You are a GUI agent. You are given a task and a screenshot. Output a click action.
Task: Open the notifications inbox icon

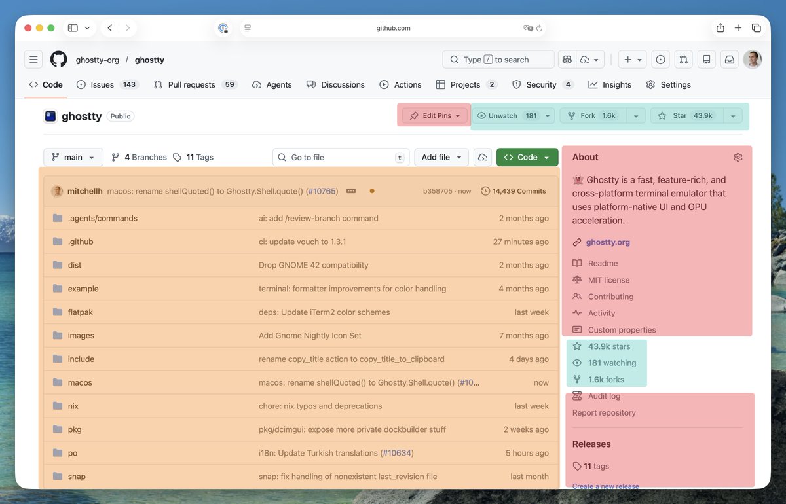(729, 60)
